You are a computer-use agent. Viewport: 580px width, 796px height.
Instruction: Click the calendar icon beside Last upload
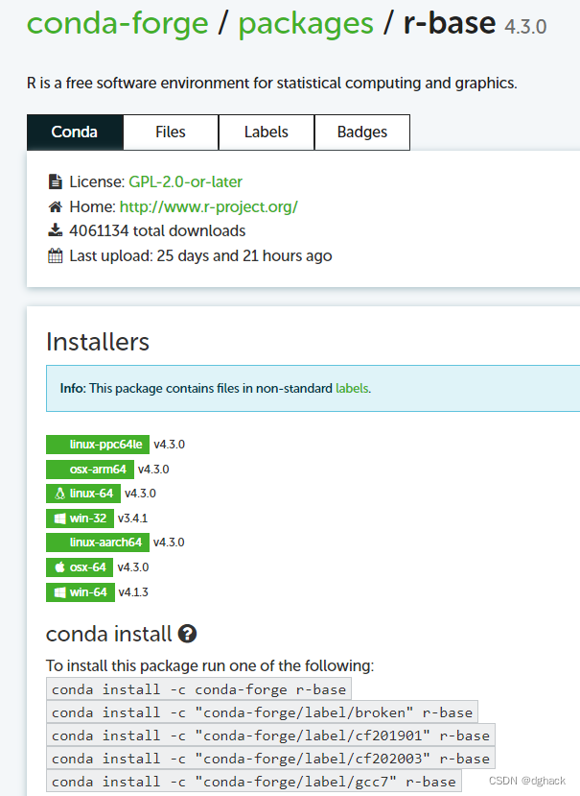coord(58,255)
